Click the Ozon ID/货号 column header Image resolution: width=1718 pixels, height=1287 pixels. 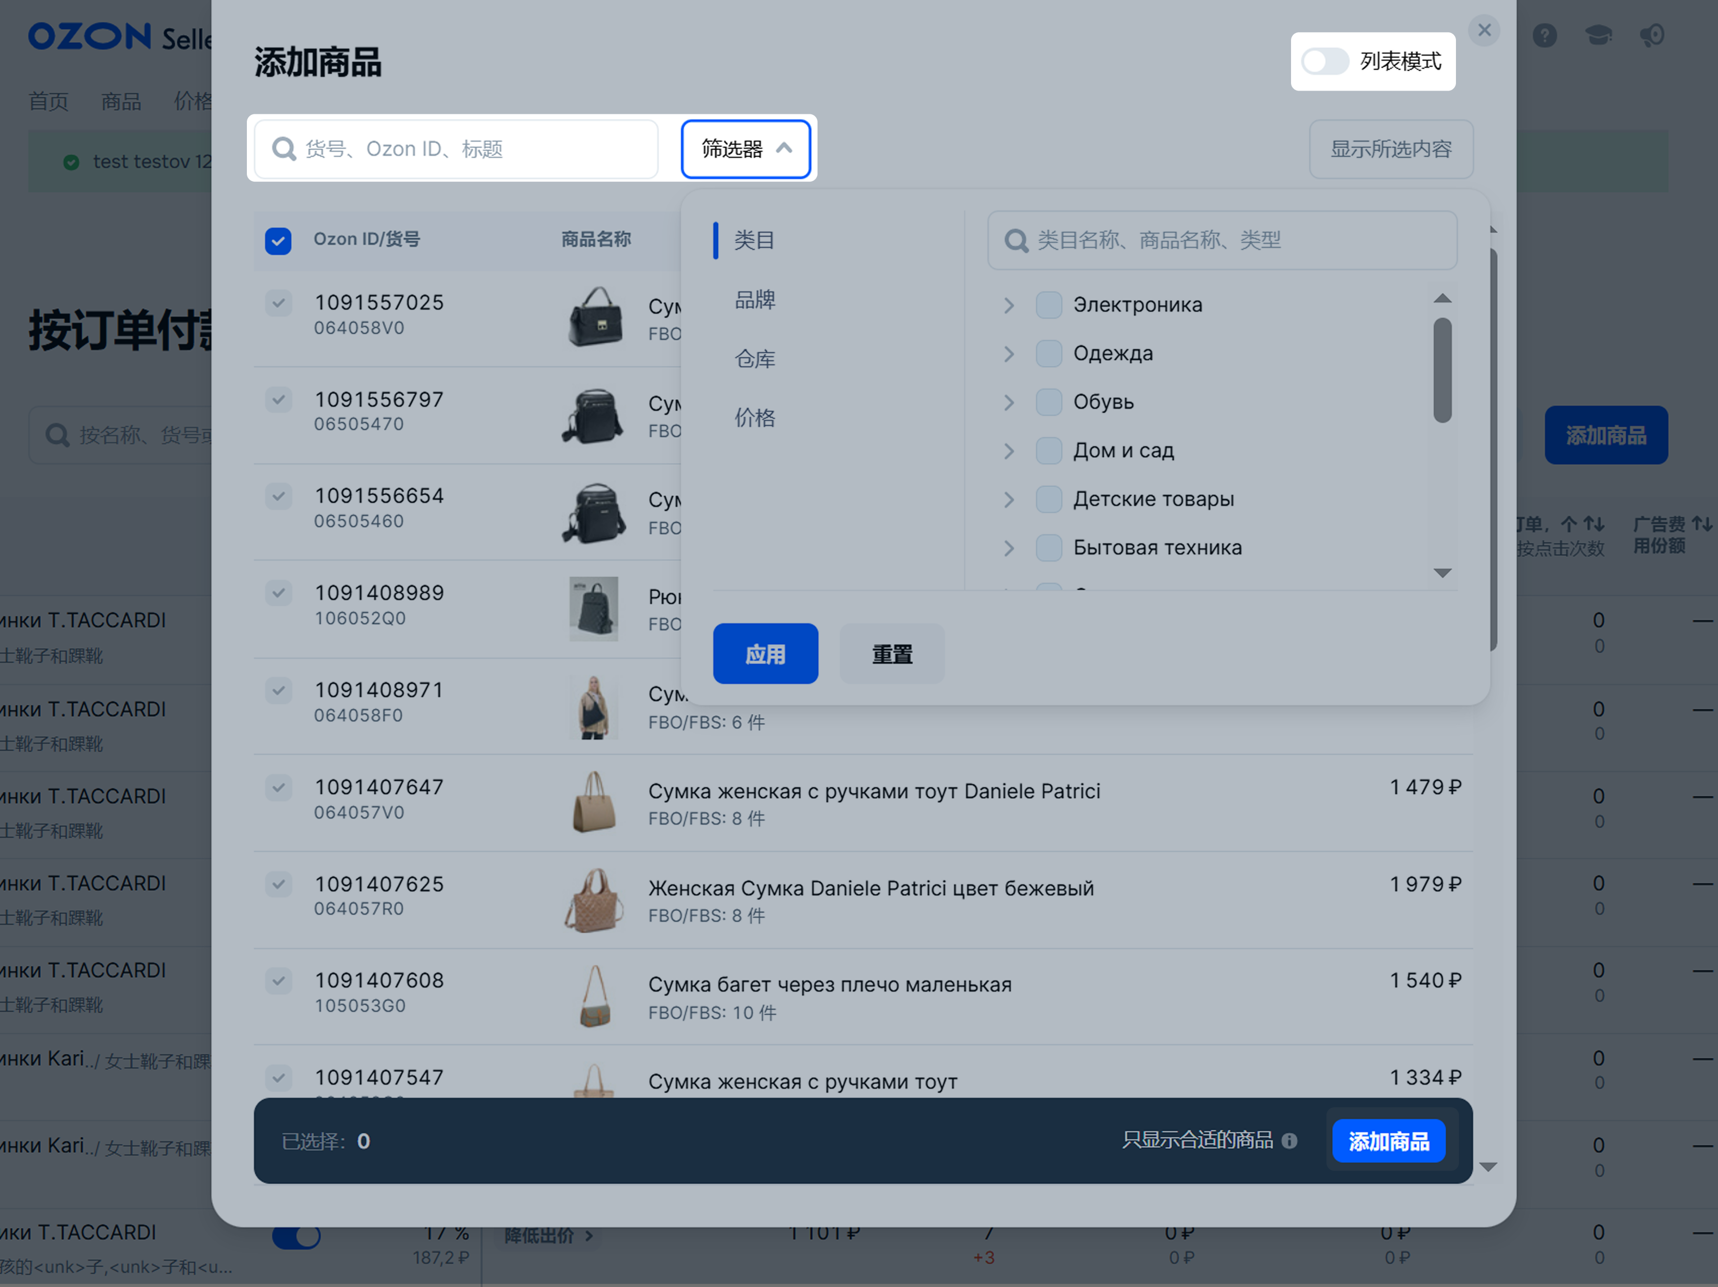(367, 239)
